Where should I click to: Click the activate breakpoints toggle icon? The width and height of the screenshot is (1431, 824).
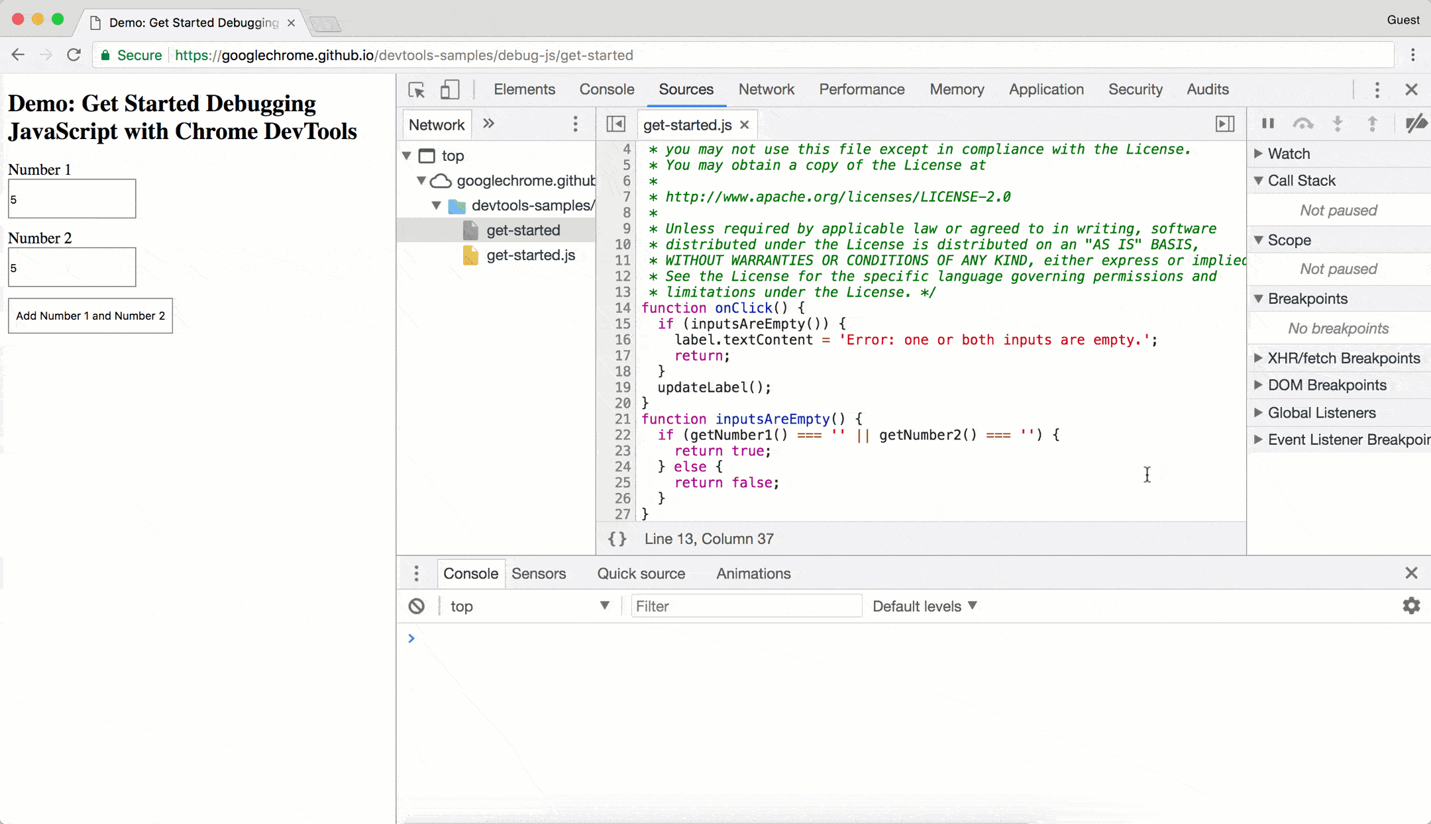pos(1416,124)
